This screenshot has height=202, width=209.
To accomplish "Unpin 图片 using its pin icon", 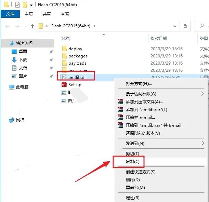I will 51,76.
